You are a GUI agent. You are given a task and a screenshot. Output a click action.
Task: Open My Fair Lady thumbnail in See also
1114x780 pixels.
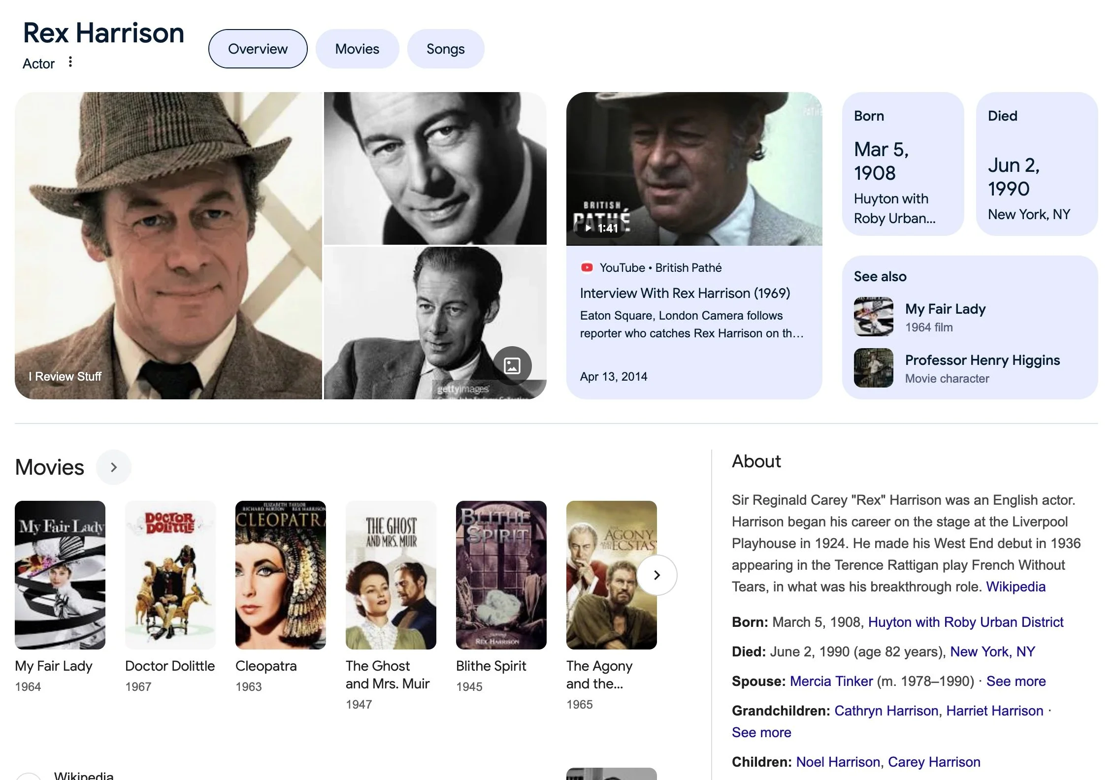pyautogui.click(x=873, y=317)
